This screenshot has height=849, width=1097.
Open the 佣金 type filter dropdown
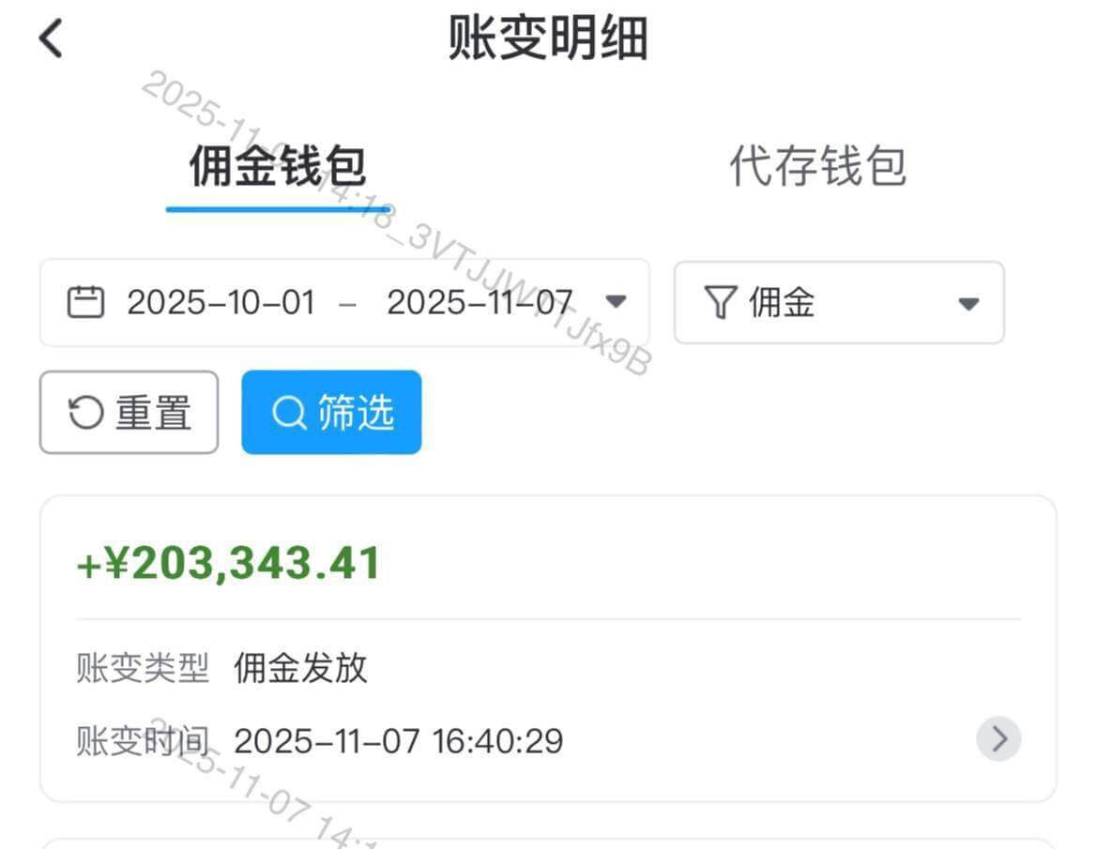pos(969,301)
